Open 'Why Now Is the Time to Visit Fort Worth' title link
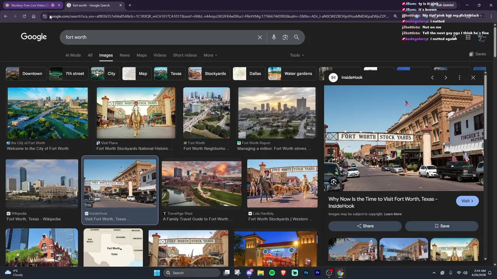Image resolution: width=497 pixels, height=279 pixels. tap(383, 202)
